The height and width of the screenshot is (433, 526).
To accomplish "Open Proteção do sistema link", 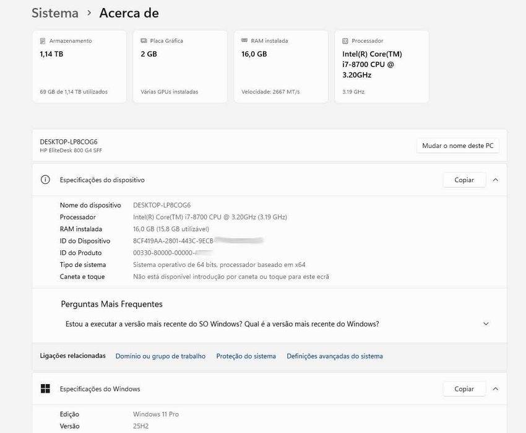I will click(246, 356).
